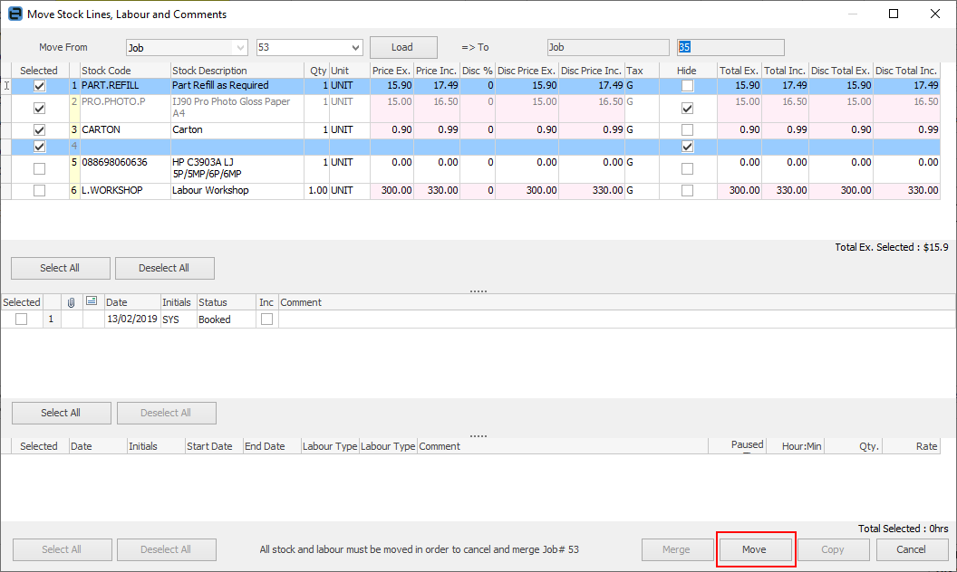Image resolution: width=957 pixels, height=572 pixels.
Task: Click Cancel to close the dialog
Action: click(x=911, y=549)
